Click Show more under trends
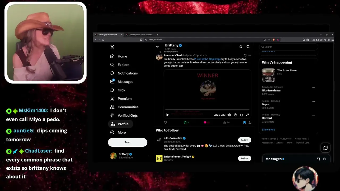 coord(269,129)
